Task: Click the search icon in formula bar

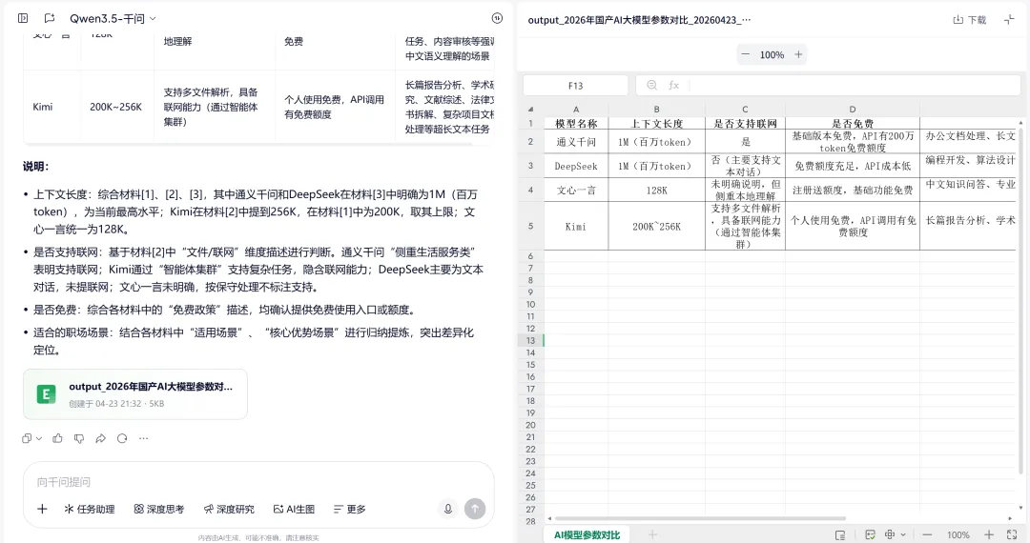Action: [x=651, y=85]
